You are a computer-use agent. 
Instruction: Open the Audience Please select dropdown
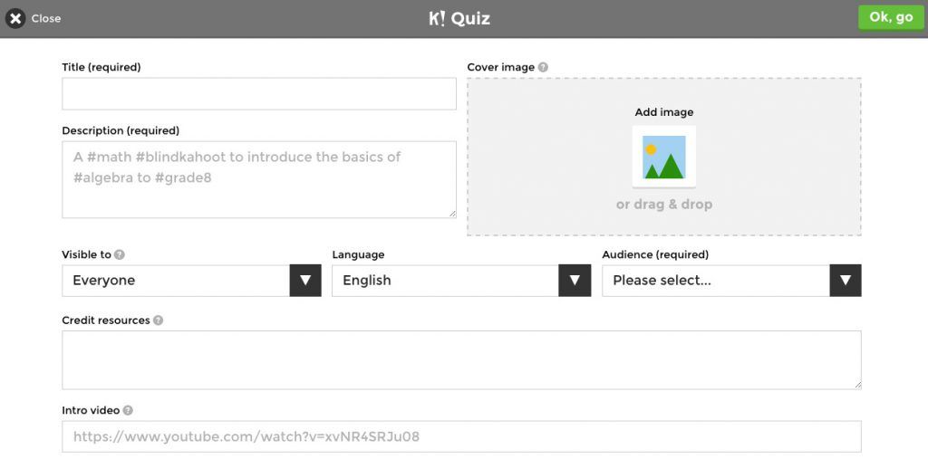pos(731,281)
